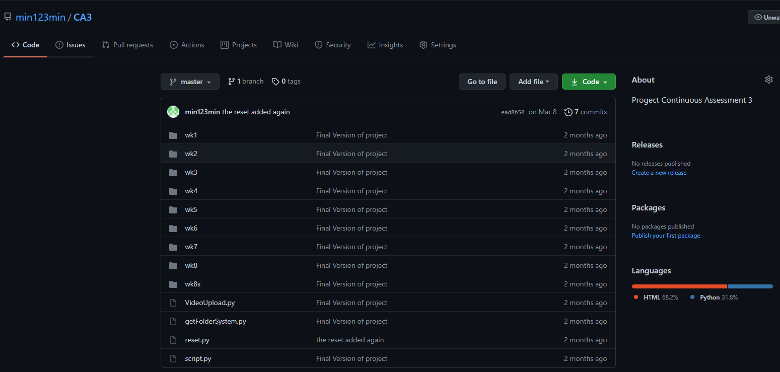
Task: Click the file icon for reset.py
Action: pos(173,340)
